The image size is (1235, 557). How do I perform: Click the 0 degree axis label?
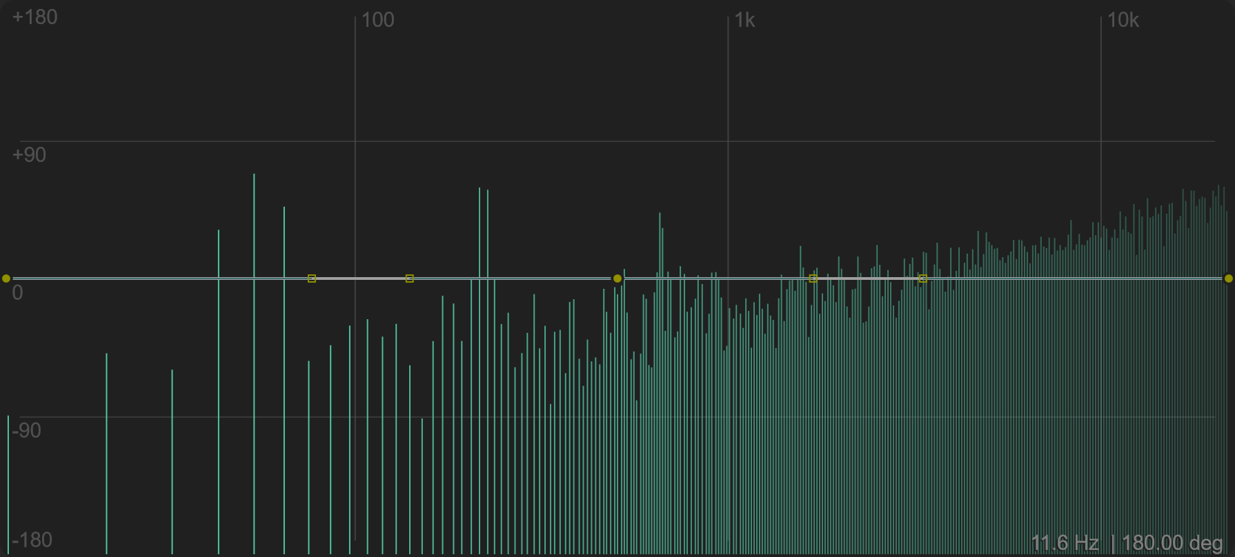[x=18, y=293]
